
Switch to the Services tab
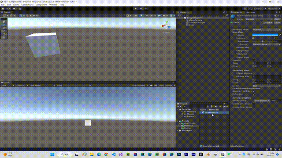tap(251, 12)
